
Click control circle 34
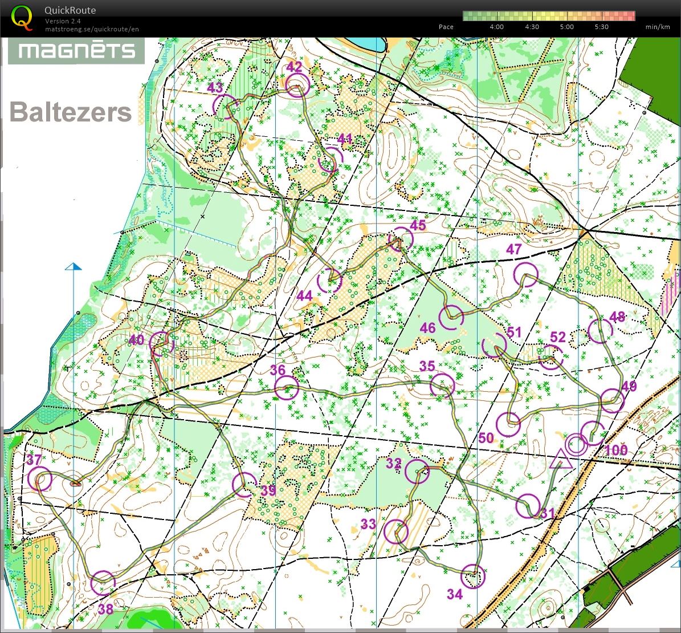coord(472,576)
